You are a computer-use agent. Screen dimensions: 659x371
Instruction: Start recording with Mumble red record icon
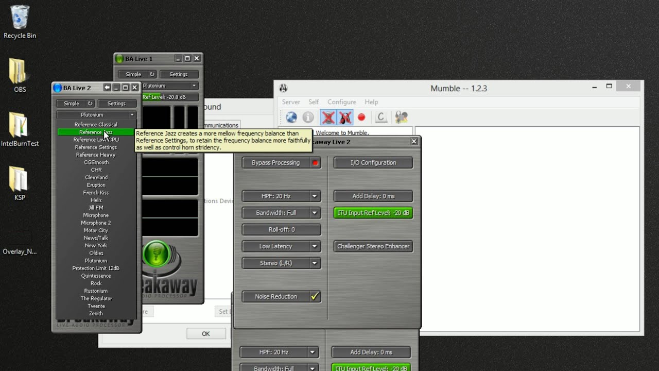[x=361, y=117]
